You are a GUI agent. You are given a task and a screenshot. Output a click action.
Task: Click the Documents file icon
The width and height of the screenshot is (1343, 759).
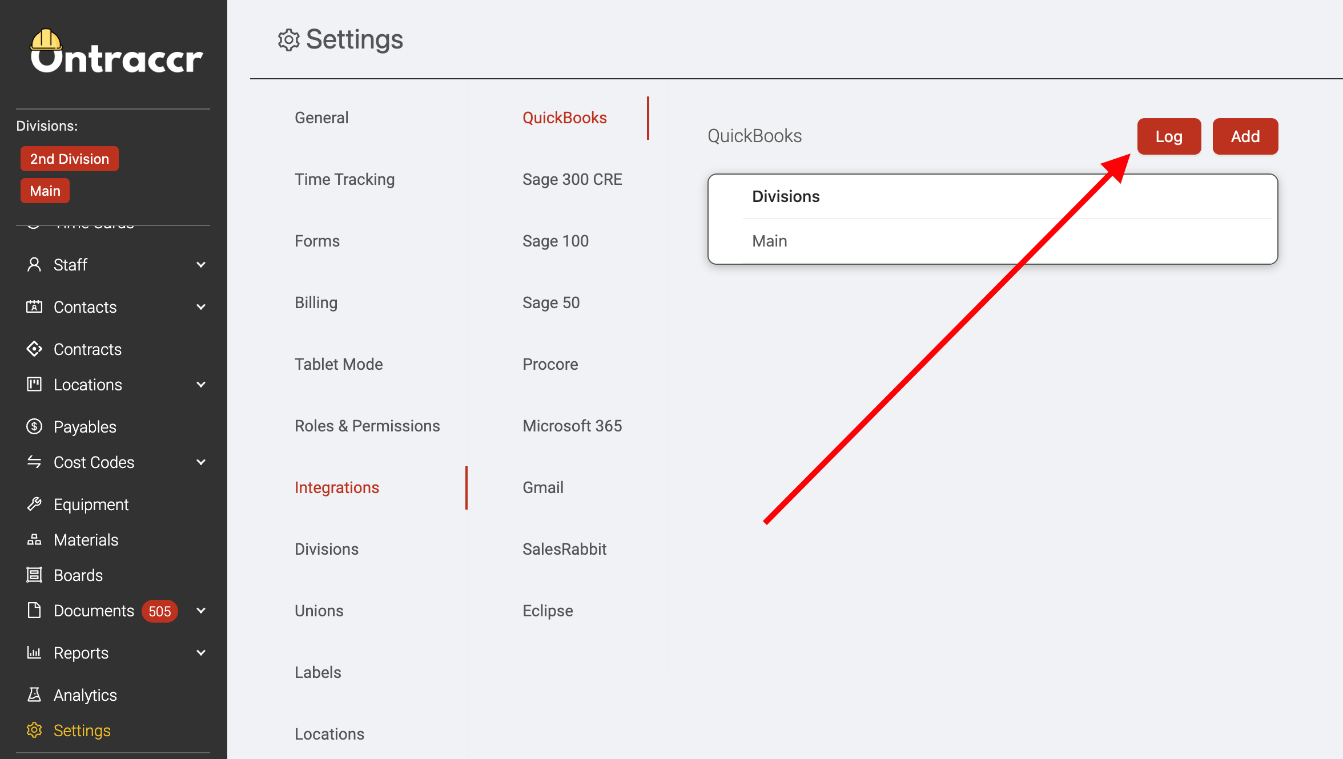(34, 610)
